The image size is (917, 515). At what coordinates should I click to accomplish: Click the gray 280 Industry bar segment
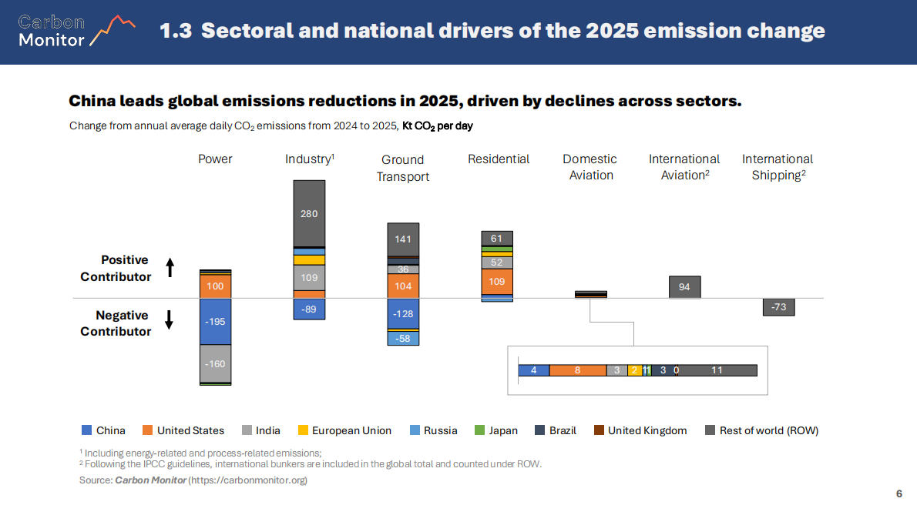tap(309, 214)
